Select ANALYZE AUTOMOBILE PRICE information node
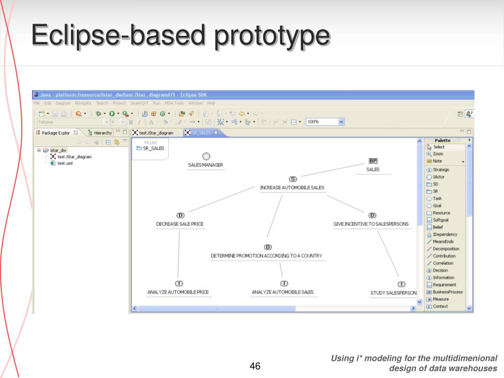 tap(178, 288)
